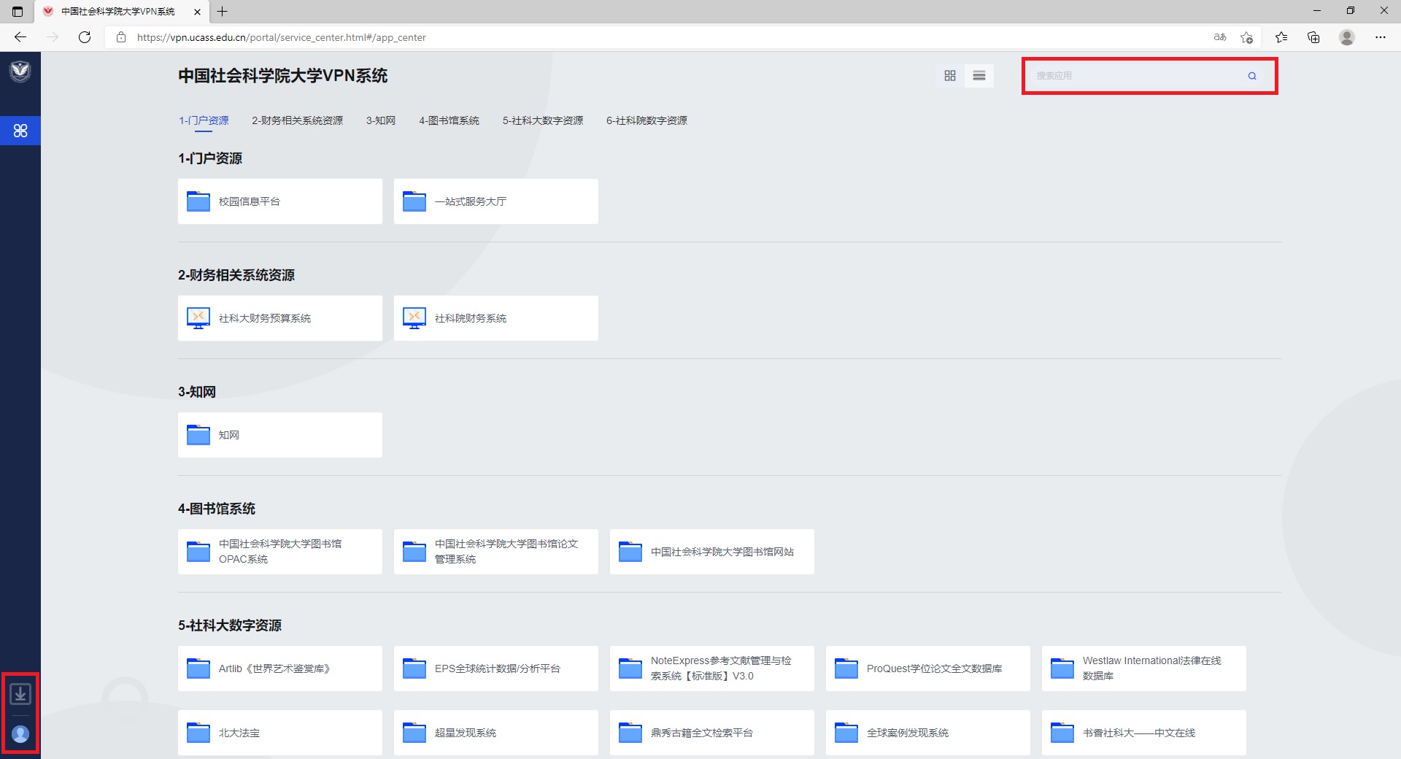Image resolution: width=1401 pixels, height=759 pixels.
Task: Open the browser settings ellipsis menu
Action: pyautogui.click(x=1381, y=37)
